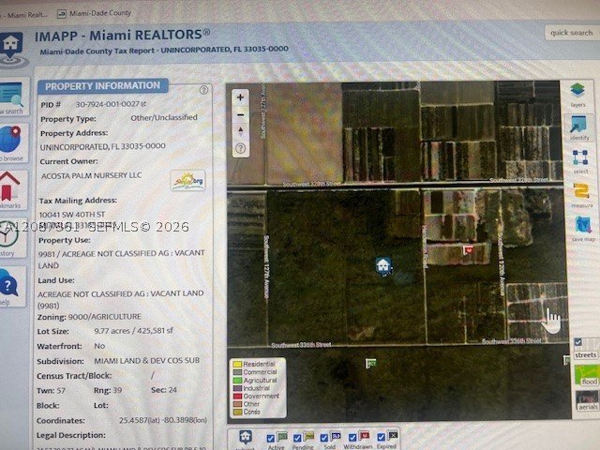Viewport: 600px width, 450px height.
Task: Open the new search sidebar icon
Action: click(x=12, y=96)
